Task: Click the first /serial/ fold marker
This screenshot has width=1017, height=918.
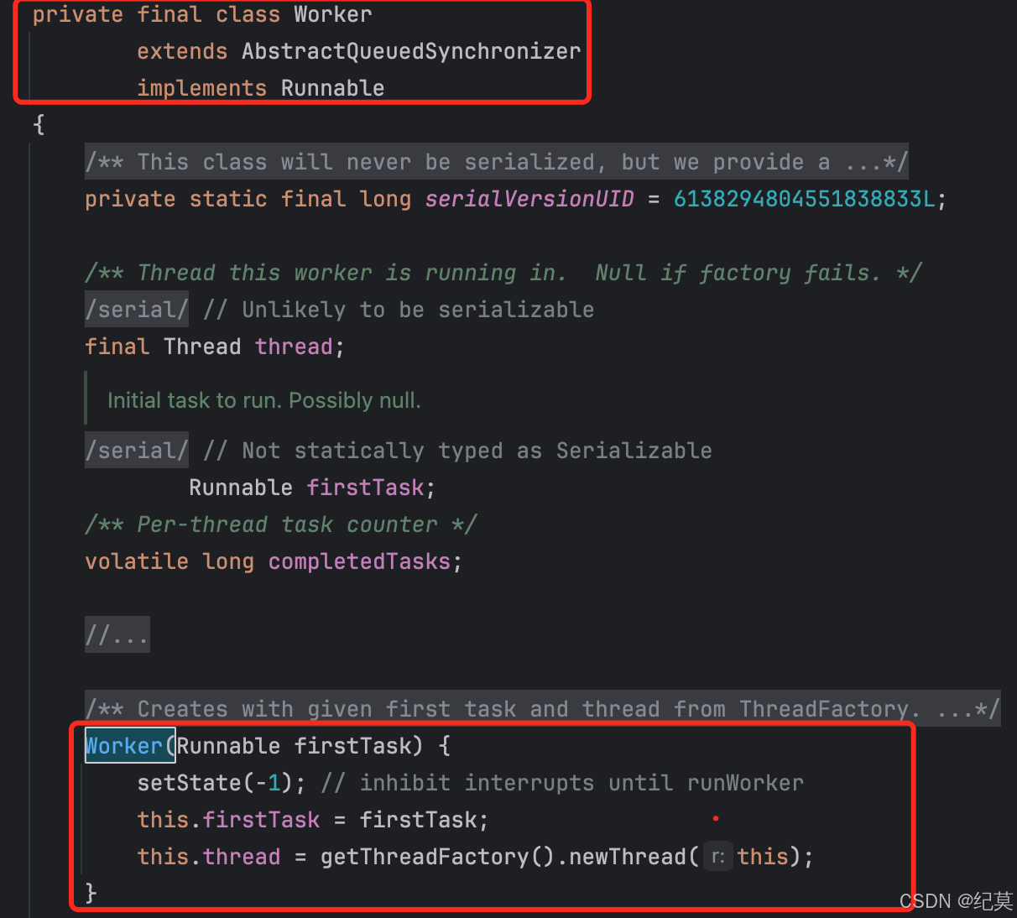Action: click(x=136, y=309)
